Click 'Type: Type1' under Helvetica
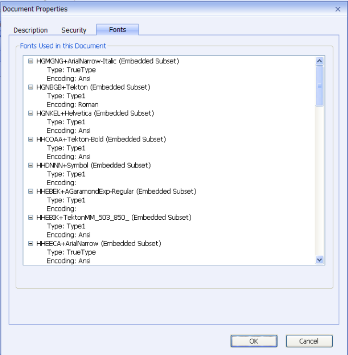 click(66, 122)
